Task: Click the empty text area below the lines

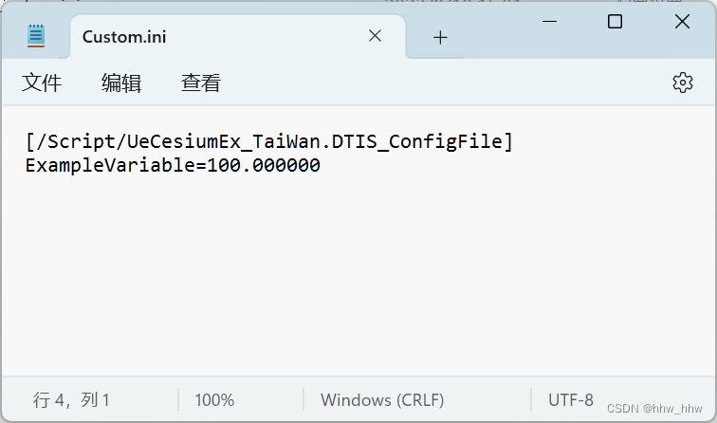Action: pos(357,274)
